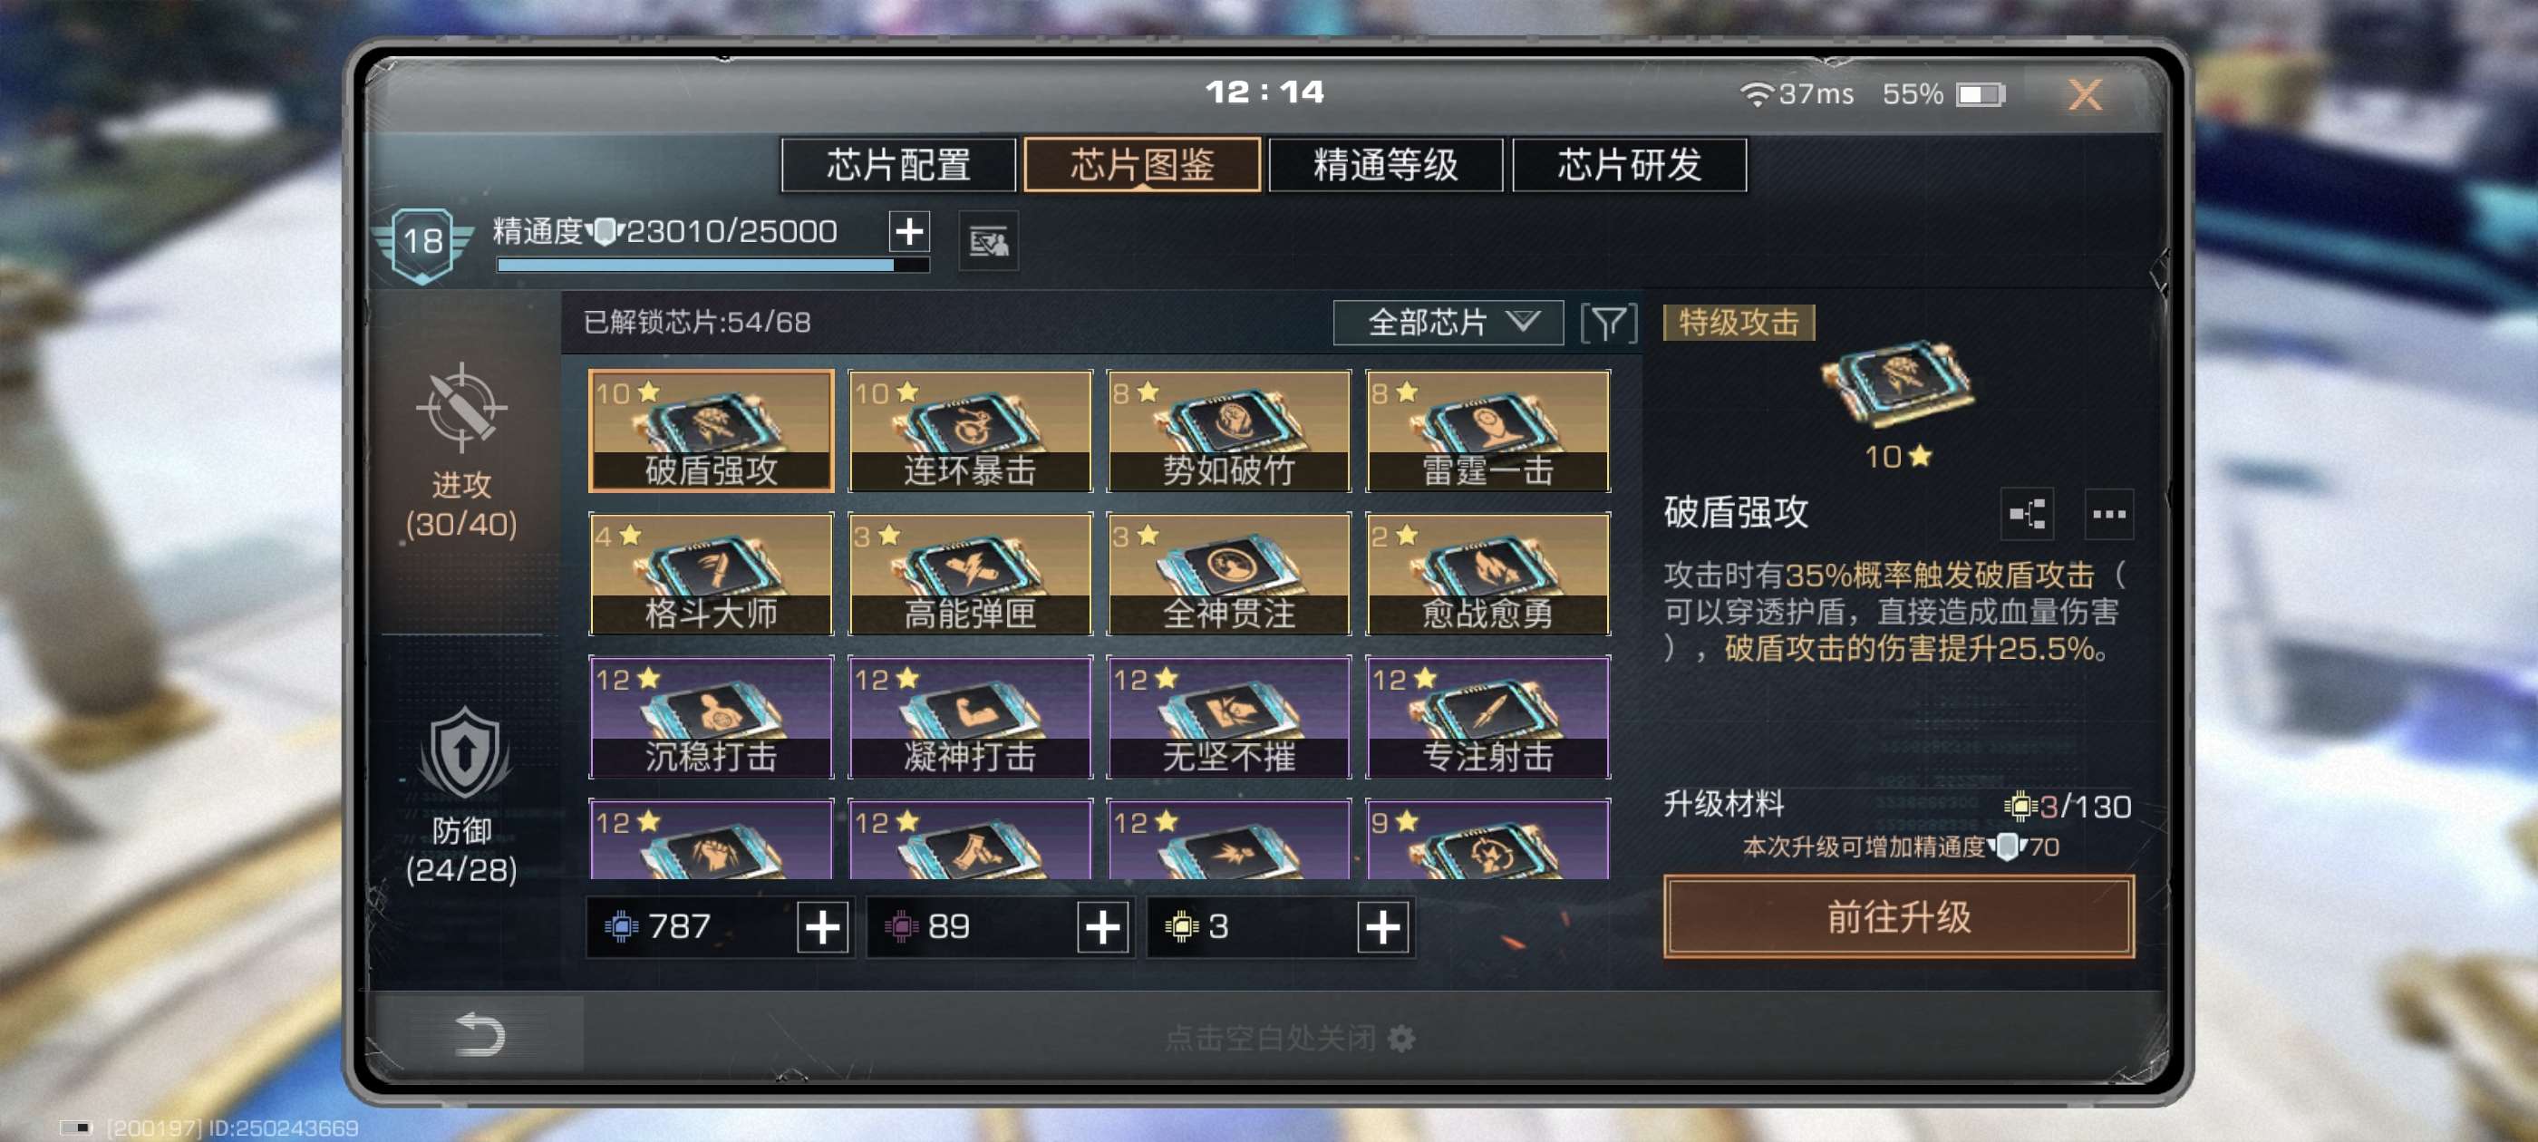Open the 芯片研发 tab
The image size is (2538, 1142).
coord(1630,165)
